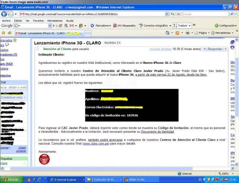Viewport: 239px width, 183px height.
Task: Click open in new window icon
Action: click(x=232, y=42)
